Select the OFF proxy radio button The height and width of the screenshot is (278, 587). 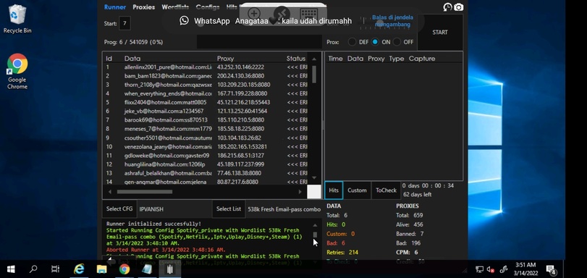[397, 42]
